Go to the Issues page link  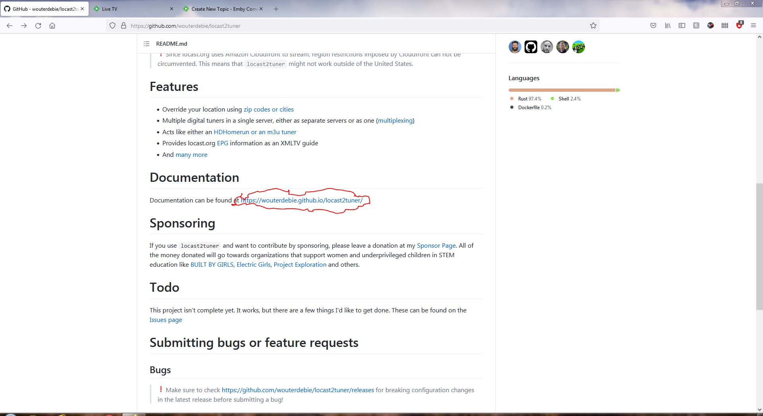[166, 320]
